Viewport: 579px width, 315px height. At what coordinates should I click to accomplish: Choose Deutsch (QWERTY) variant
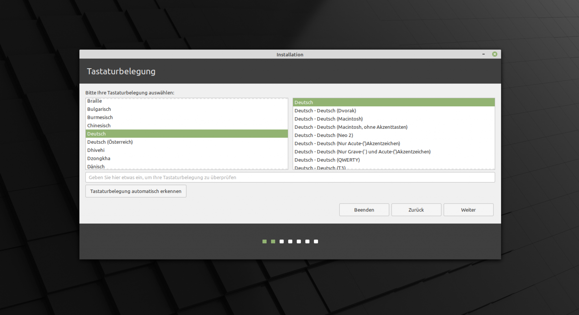tap(394, 160)
